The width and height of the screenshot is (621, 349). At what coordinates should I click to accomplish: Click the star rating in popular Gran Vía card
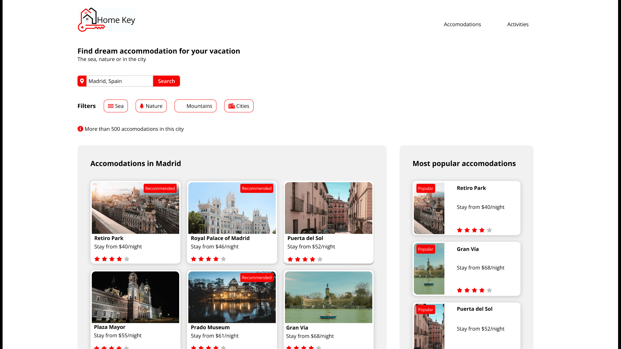click(474, 290)
